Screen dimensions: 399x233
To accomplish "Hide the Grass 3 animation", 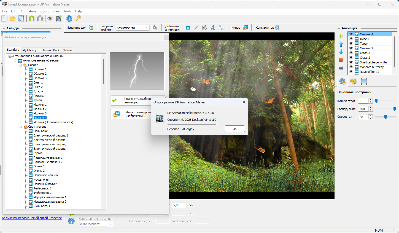I will 351,53.
